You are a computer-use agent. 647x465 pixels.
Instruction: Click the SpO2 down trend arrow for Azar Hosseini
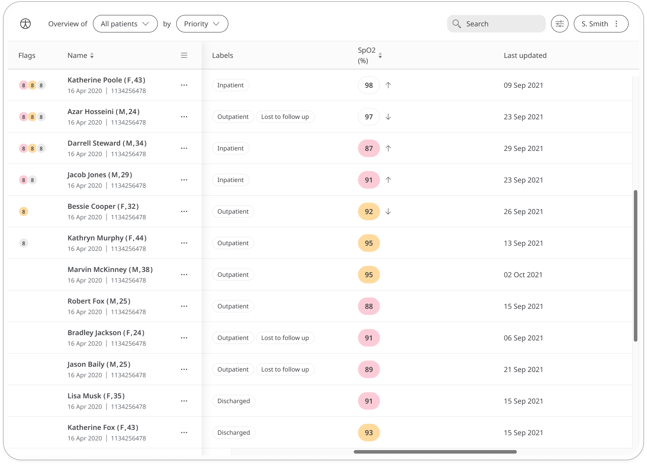388,117
